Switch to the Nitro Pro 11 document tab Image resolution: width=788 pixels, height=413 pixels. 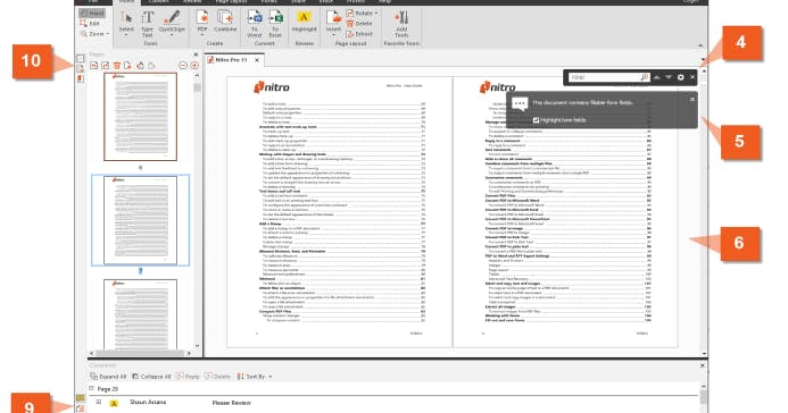click(230, 60)
